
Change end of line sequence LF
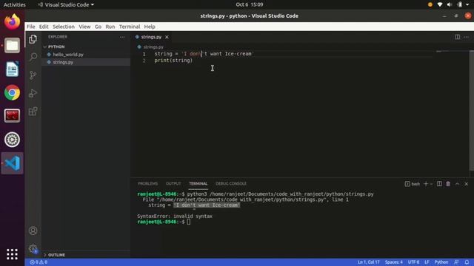pos(427,262)
